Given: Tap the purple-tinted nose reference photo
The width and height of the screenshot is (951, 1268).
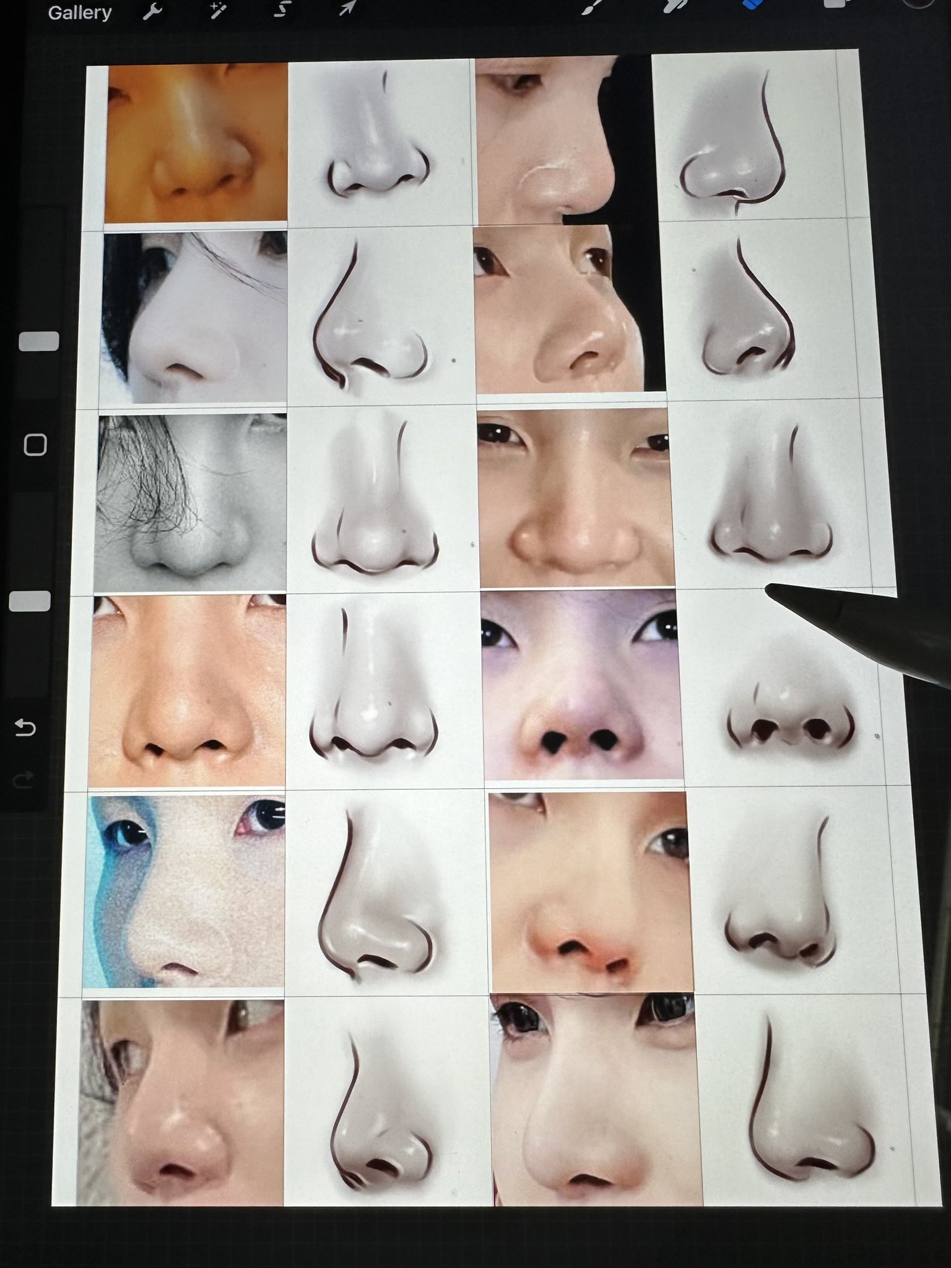Looking at the screenshot, I should (x=581, y=684).
